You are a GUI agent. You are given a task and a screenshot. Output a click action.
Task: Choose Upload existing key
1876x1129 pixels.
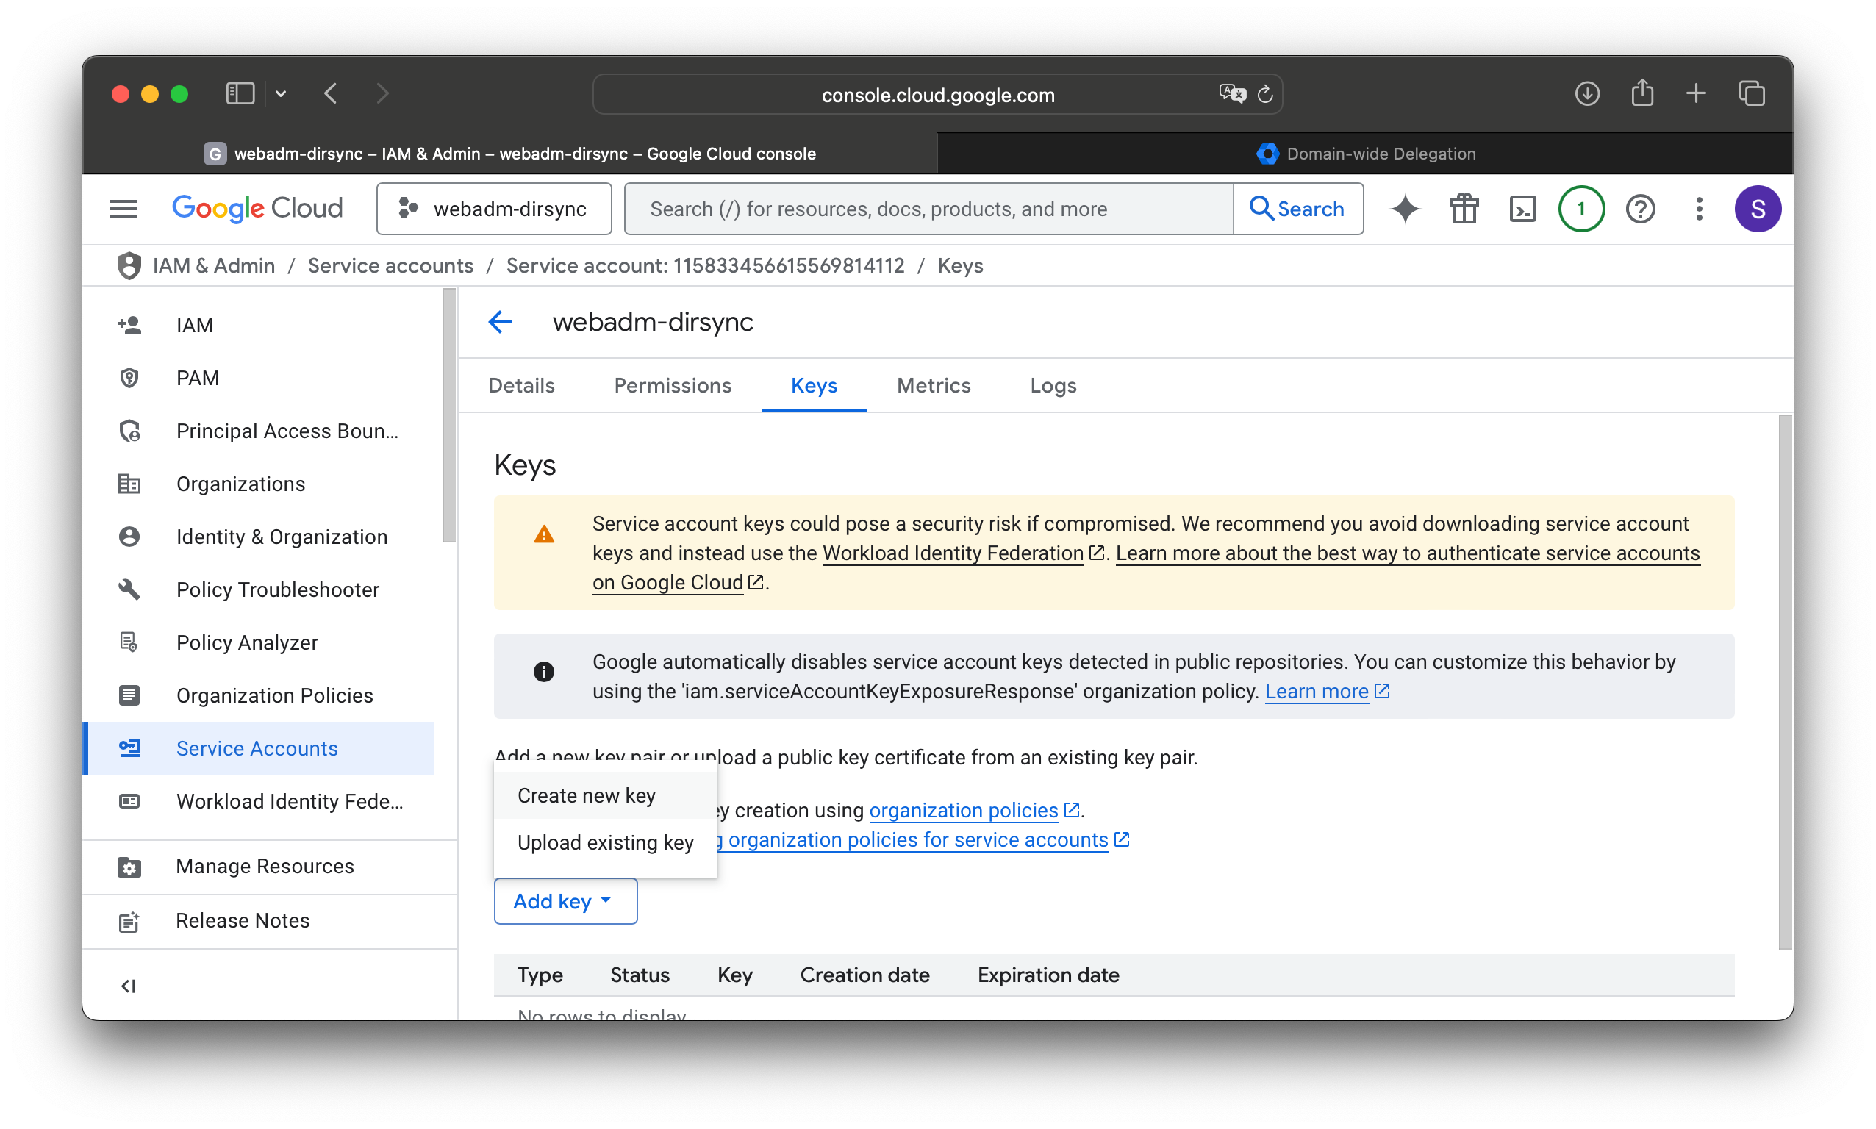[x=605, y=842]
